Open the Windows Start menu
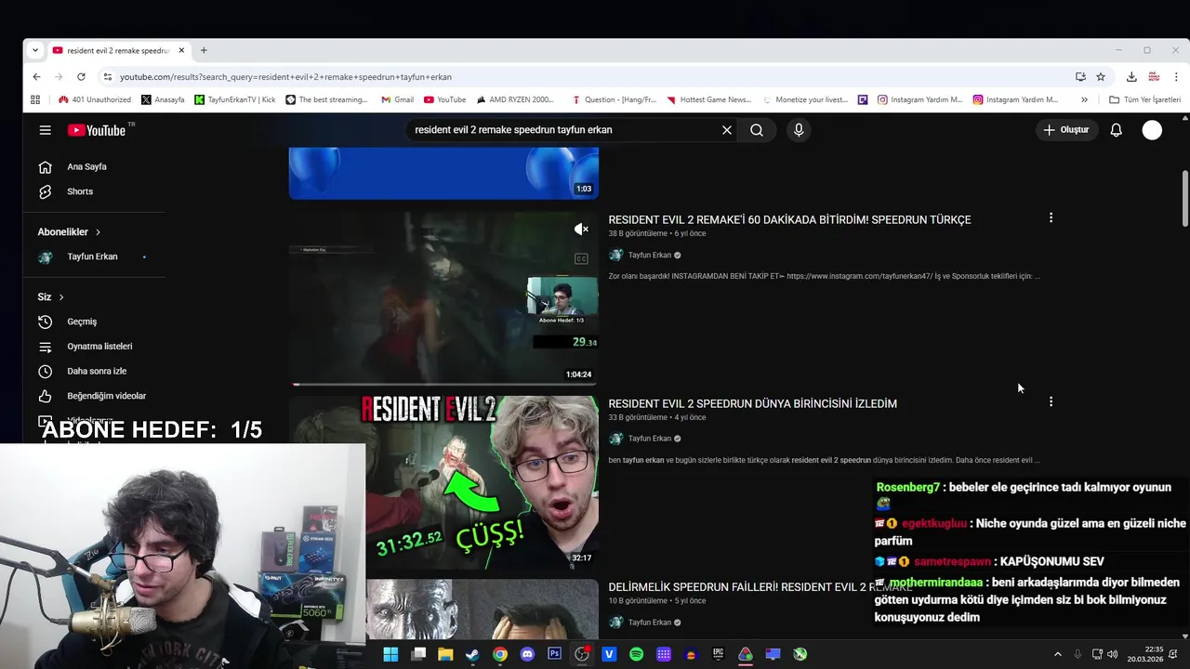The height and width of the screenshot is (669, 1190). pyautogui.click(x=390, y=654)
